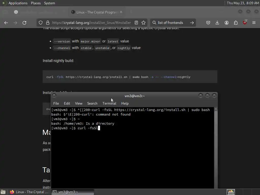Click the 'stable' value code text
This screenshot has width=260, height=195.
click(86, 48)
